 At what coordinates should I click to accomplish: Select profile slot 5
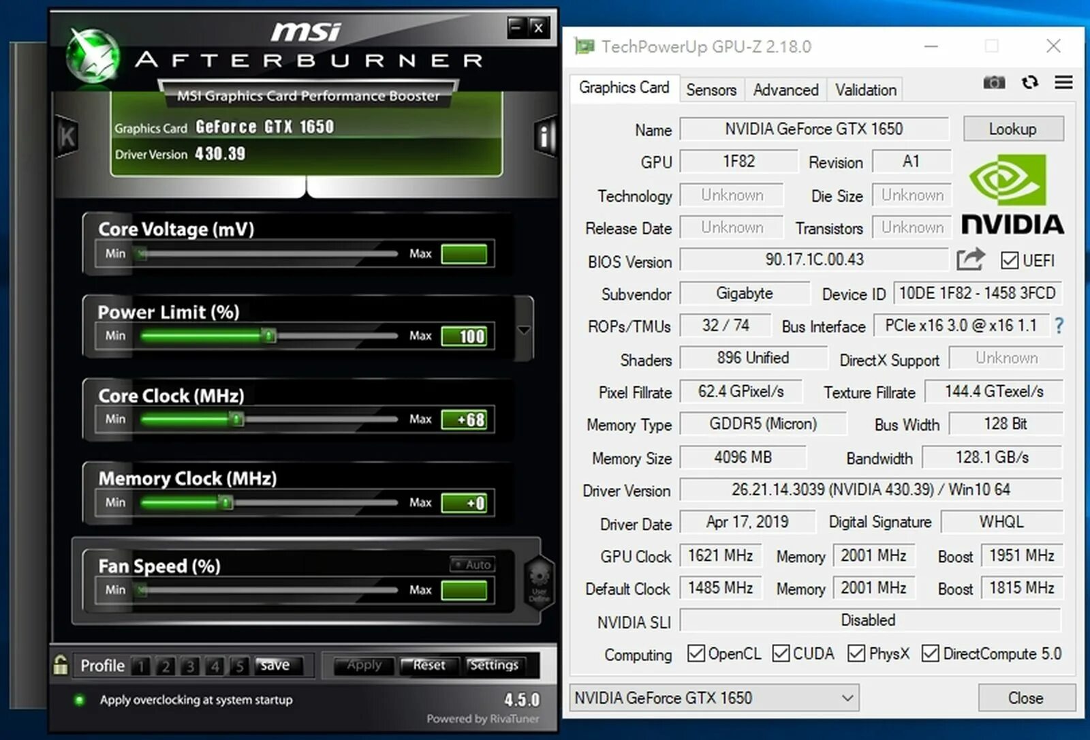tap(239, 666)
